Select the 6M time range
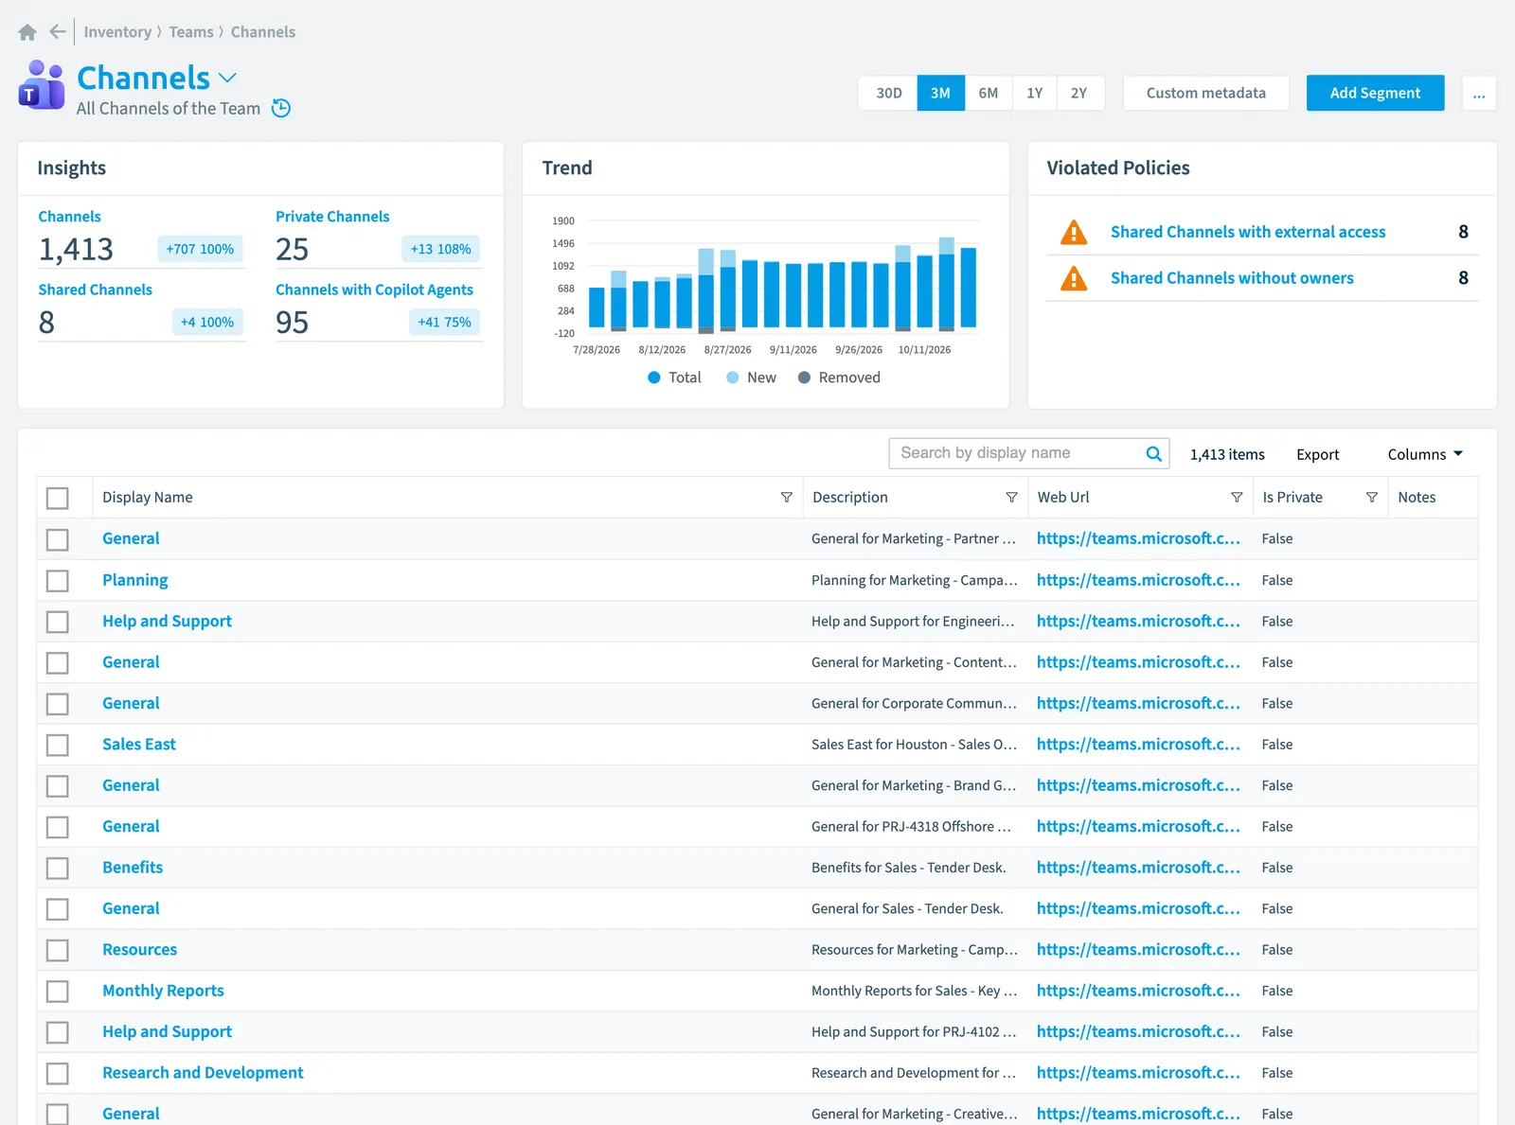 (x=988, y=93)
